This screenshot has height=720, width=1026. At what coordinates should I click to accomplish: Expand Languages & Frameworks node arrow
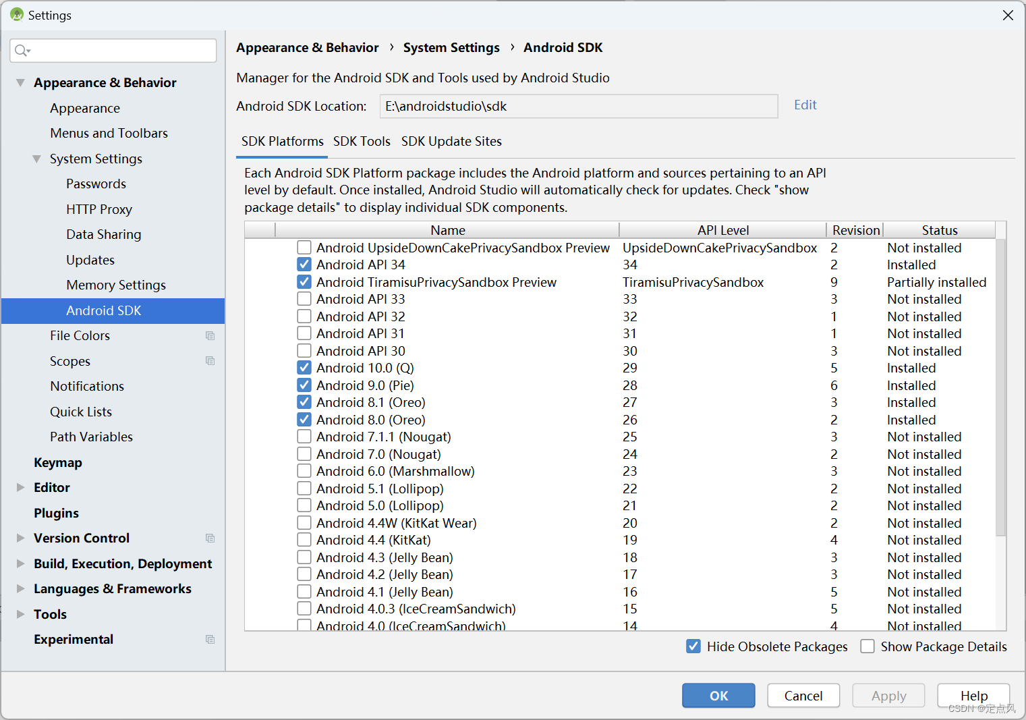(20, 588)
